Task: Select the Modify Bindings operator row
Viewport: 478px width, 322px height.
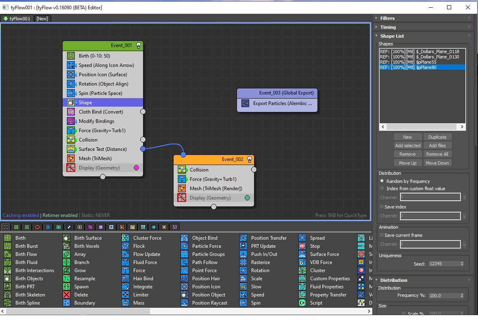Action: tap(103, 121)
